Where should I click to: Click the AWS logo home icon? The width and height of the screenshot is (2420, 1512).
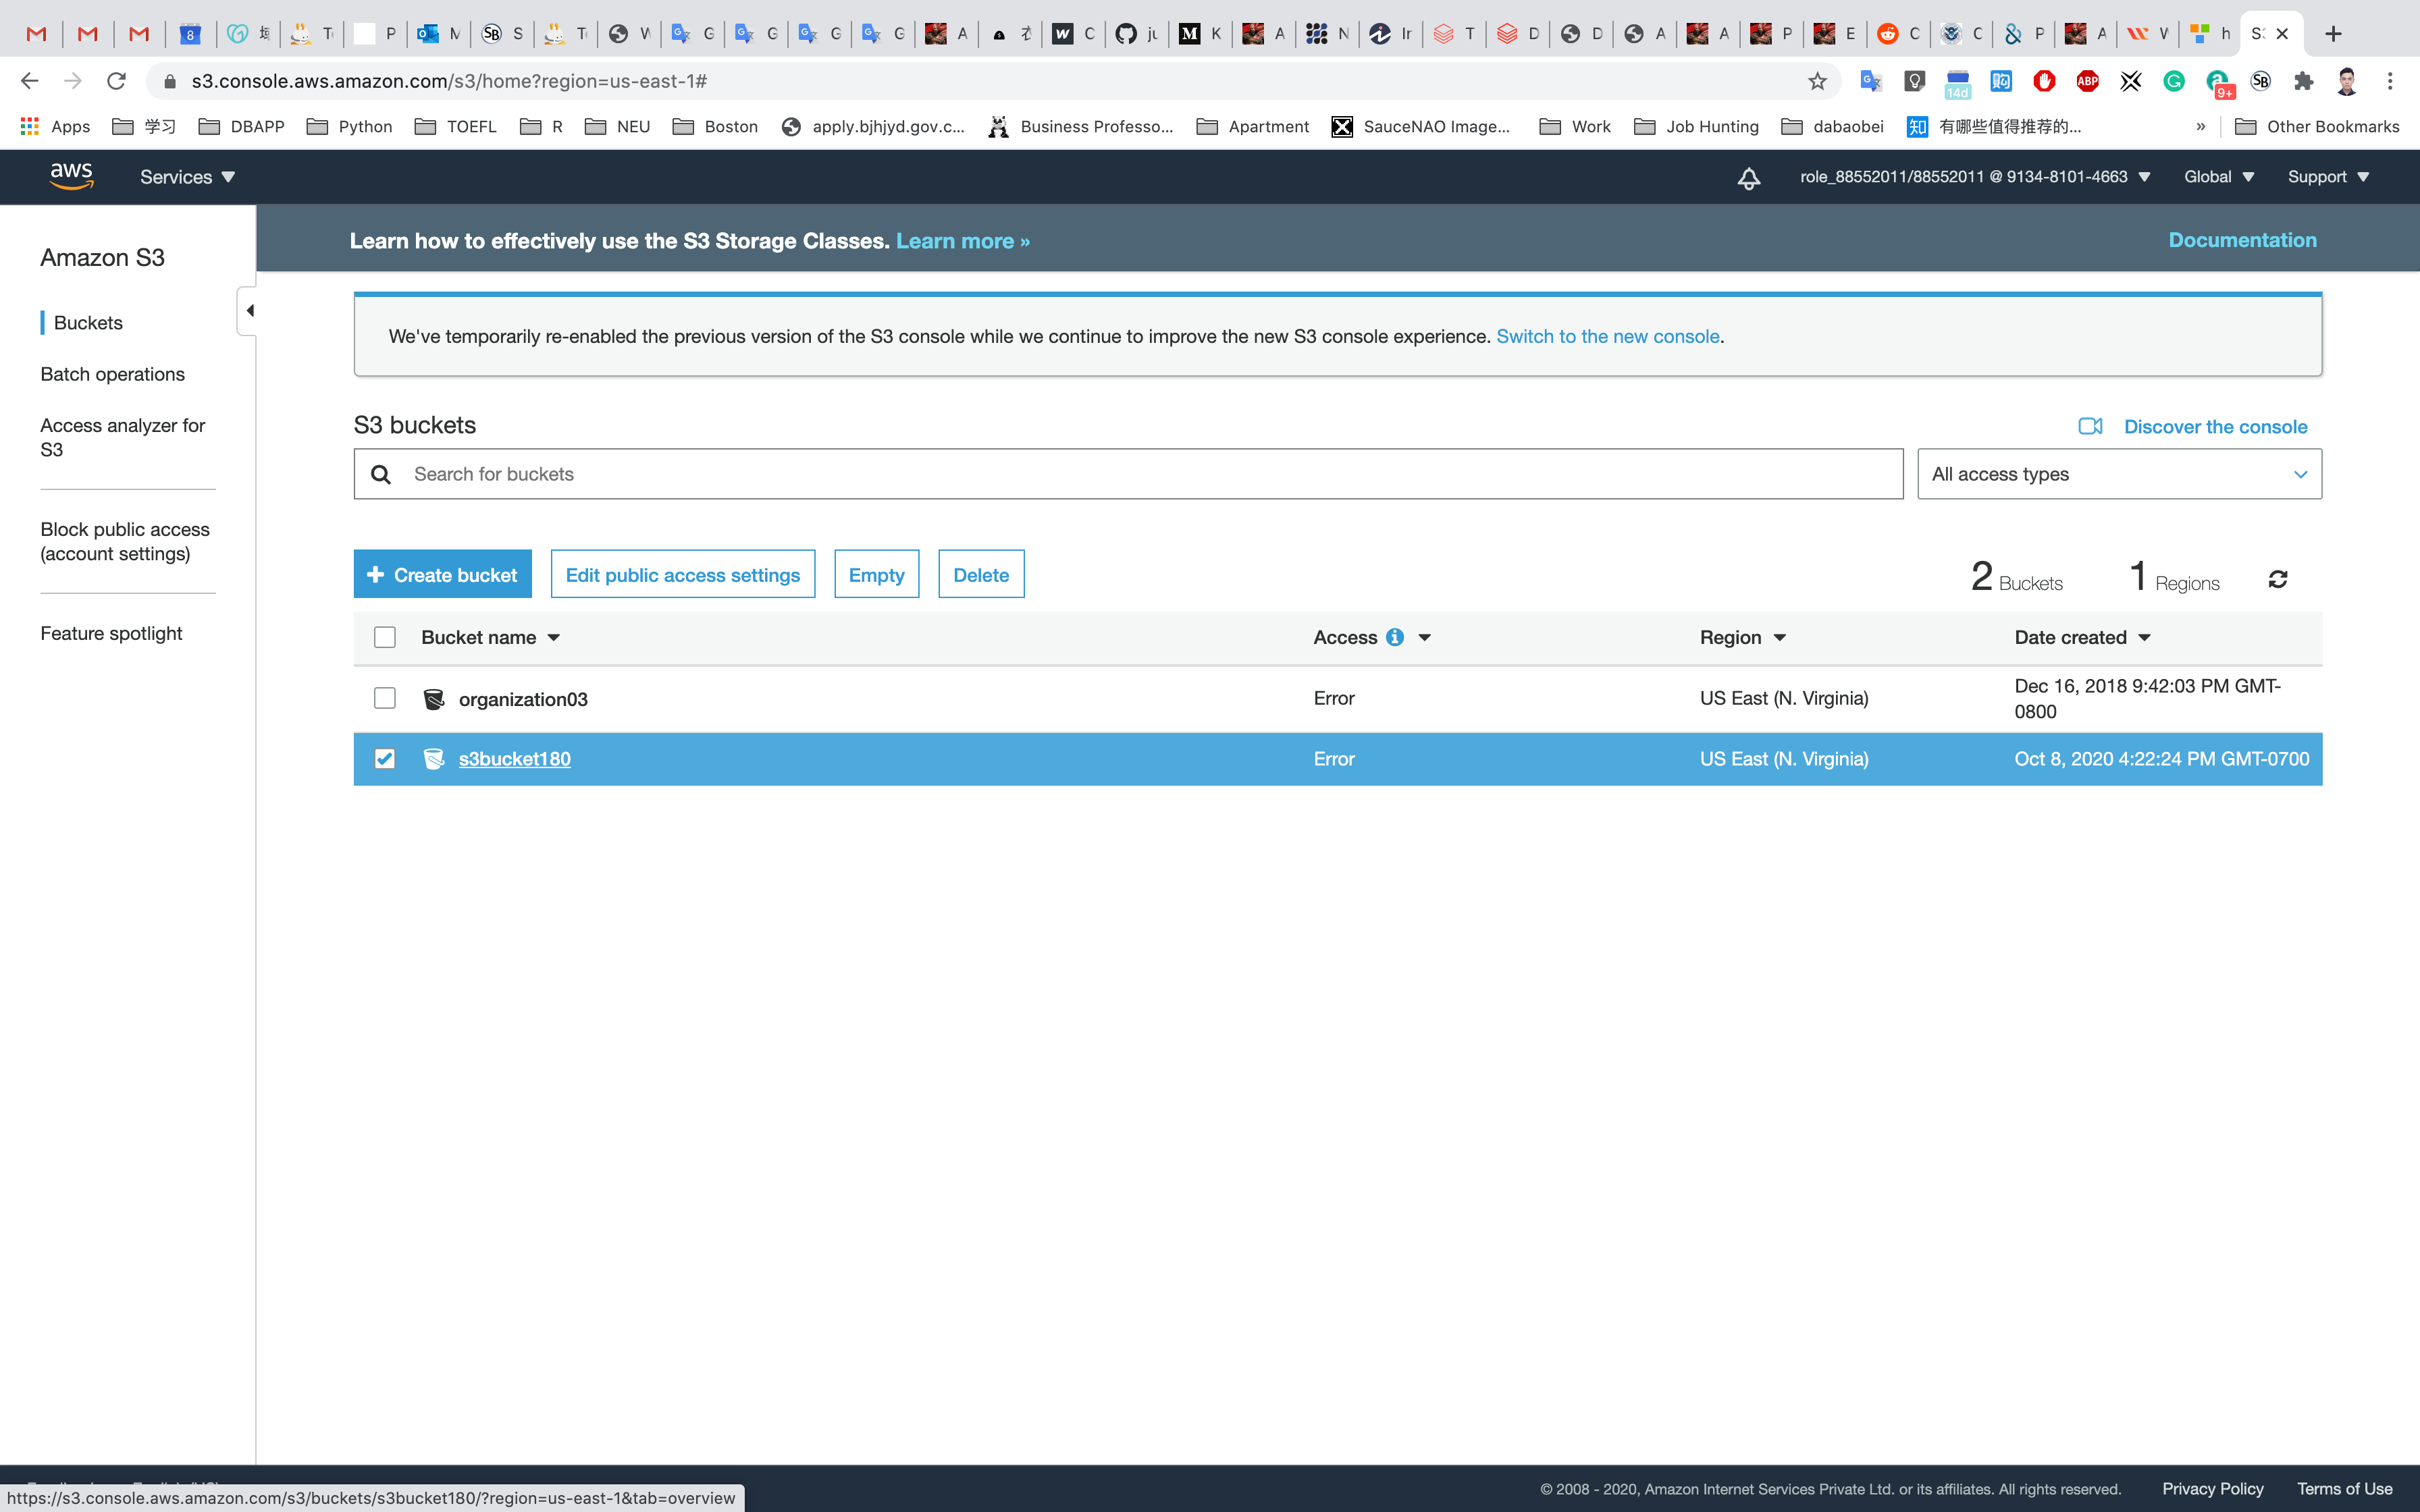click(71, 176)
